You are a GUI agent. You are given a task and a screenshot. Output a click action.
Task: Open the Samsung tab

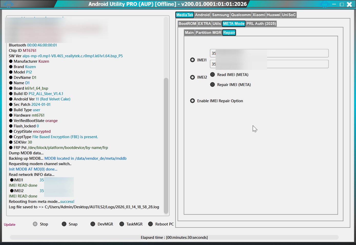pos(220,15)
